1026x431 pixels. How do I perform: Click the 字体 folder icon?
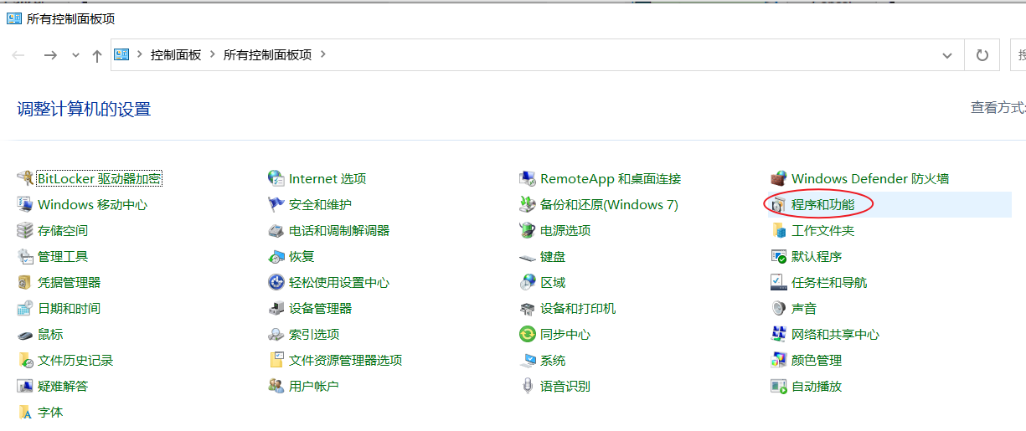pyautogui.click(x=24, y=412)
